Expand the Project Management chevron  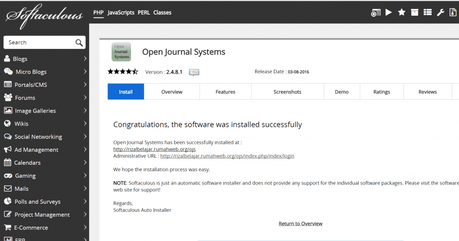[85, 215]
